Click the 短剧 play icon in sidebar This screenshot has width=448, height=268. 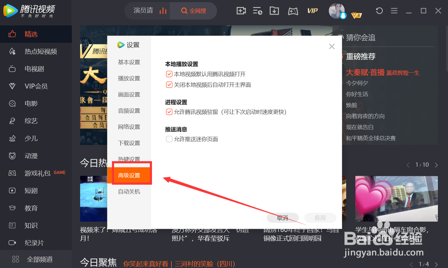click(x=12, y=190)
